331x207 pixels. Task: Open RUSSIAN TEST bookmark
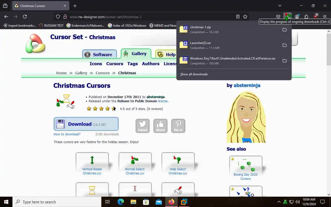click(x=51, y=25)
